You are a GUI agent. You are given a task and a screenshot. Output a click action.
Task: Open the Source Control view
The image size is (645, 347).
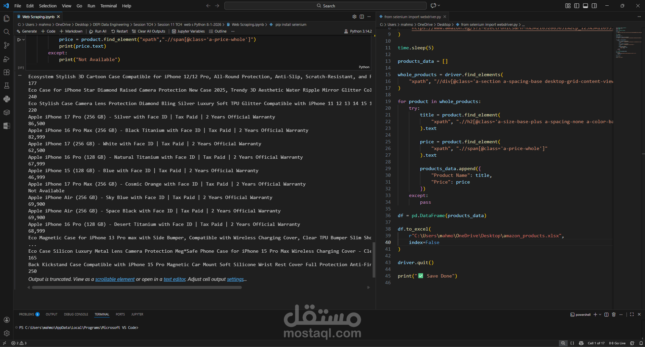tap(6, 45)
